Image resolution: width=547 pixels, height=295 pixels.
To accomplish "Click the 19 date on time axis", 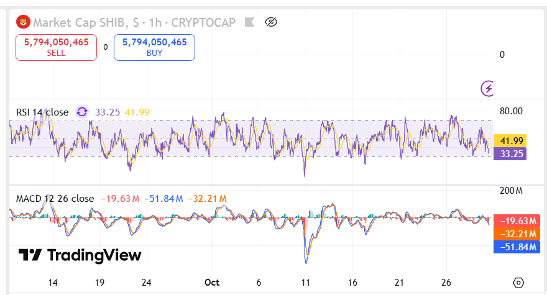I will [x=100, y=283].
